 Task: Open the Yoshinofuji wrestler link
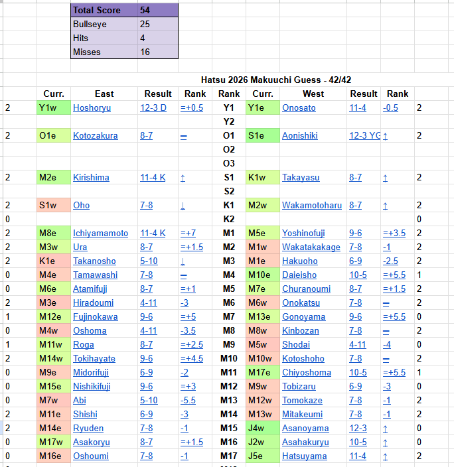pos(303,233)
